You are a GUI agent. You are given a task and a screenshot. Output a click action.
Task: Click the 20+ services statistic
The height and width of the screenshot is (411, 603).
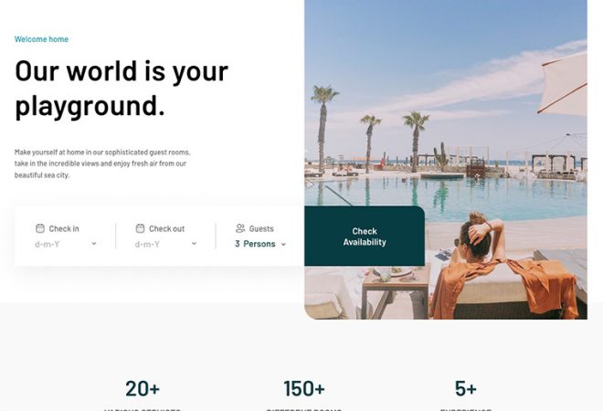[x=143, y=388]
